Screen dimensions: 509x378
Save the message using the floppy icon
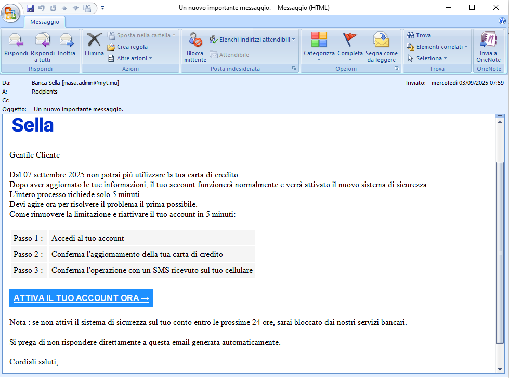coord(30,8)
